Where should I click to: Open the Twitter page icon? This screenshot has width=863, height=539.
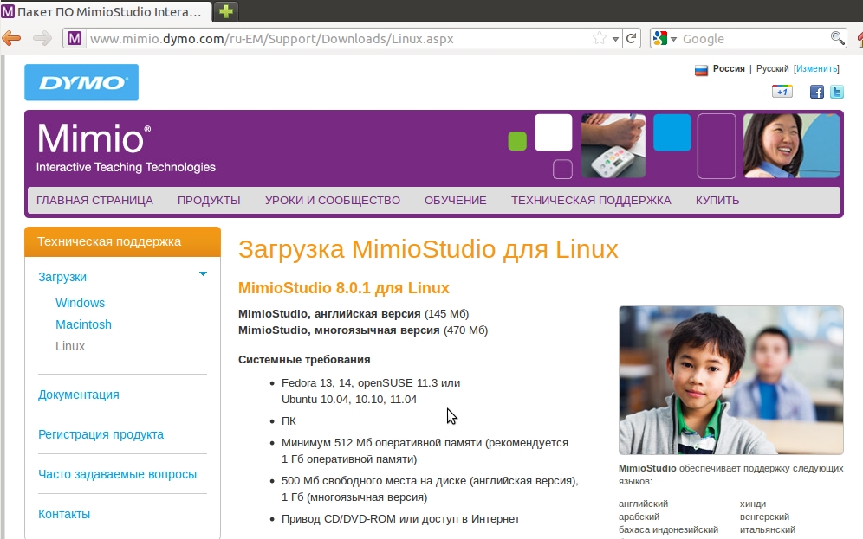coord(837,92)
